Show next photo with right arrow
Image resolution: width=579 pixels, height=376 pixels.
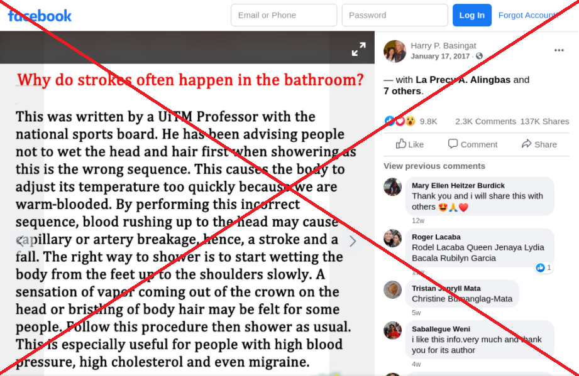(x=353, y=241)
